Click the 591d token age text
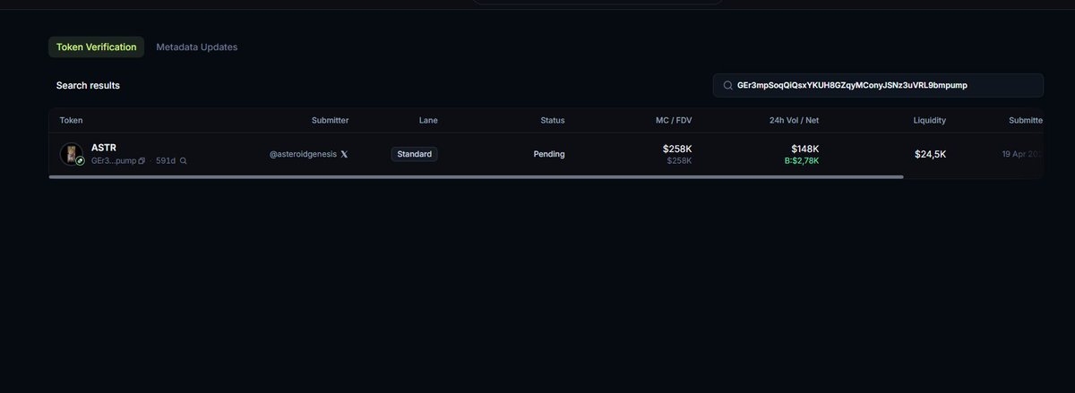The height and width of the screenshot is (393, 1075). (x=166, y=161)
